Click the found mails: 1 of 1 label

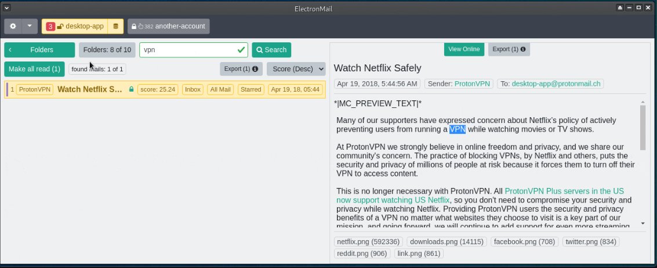[x=97, y=69]
